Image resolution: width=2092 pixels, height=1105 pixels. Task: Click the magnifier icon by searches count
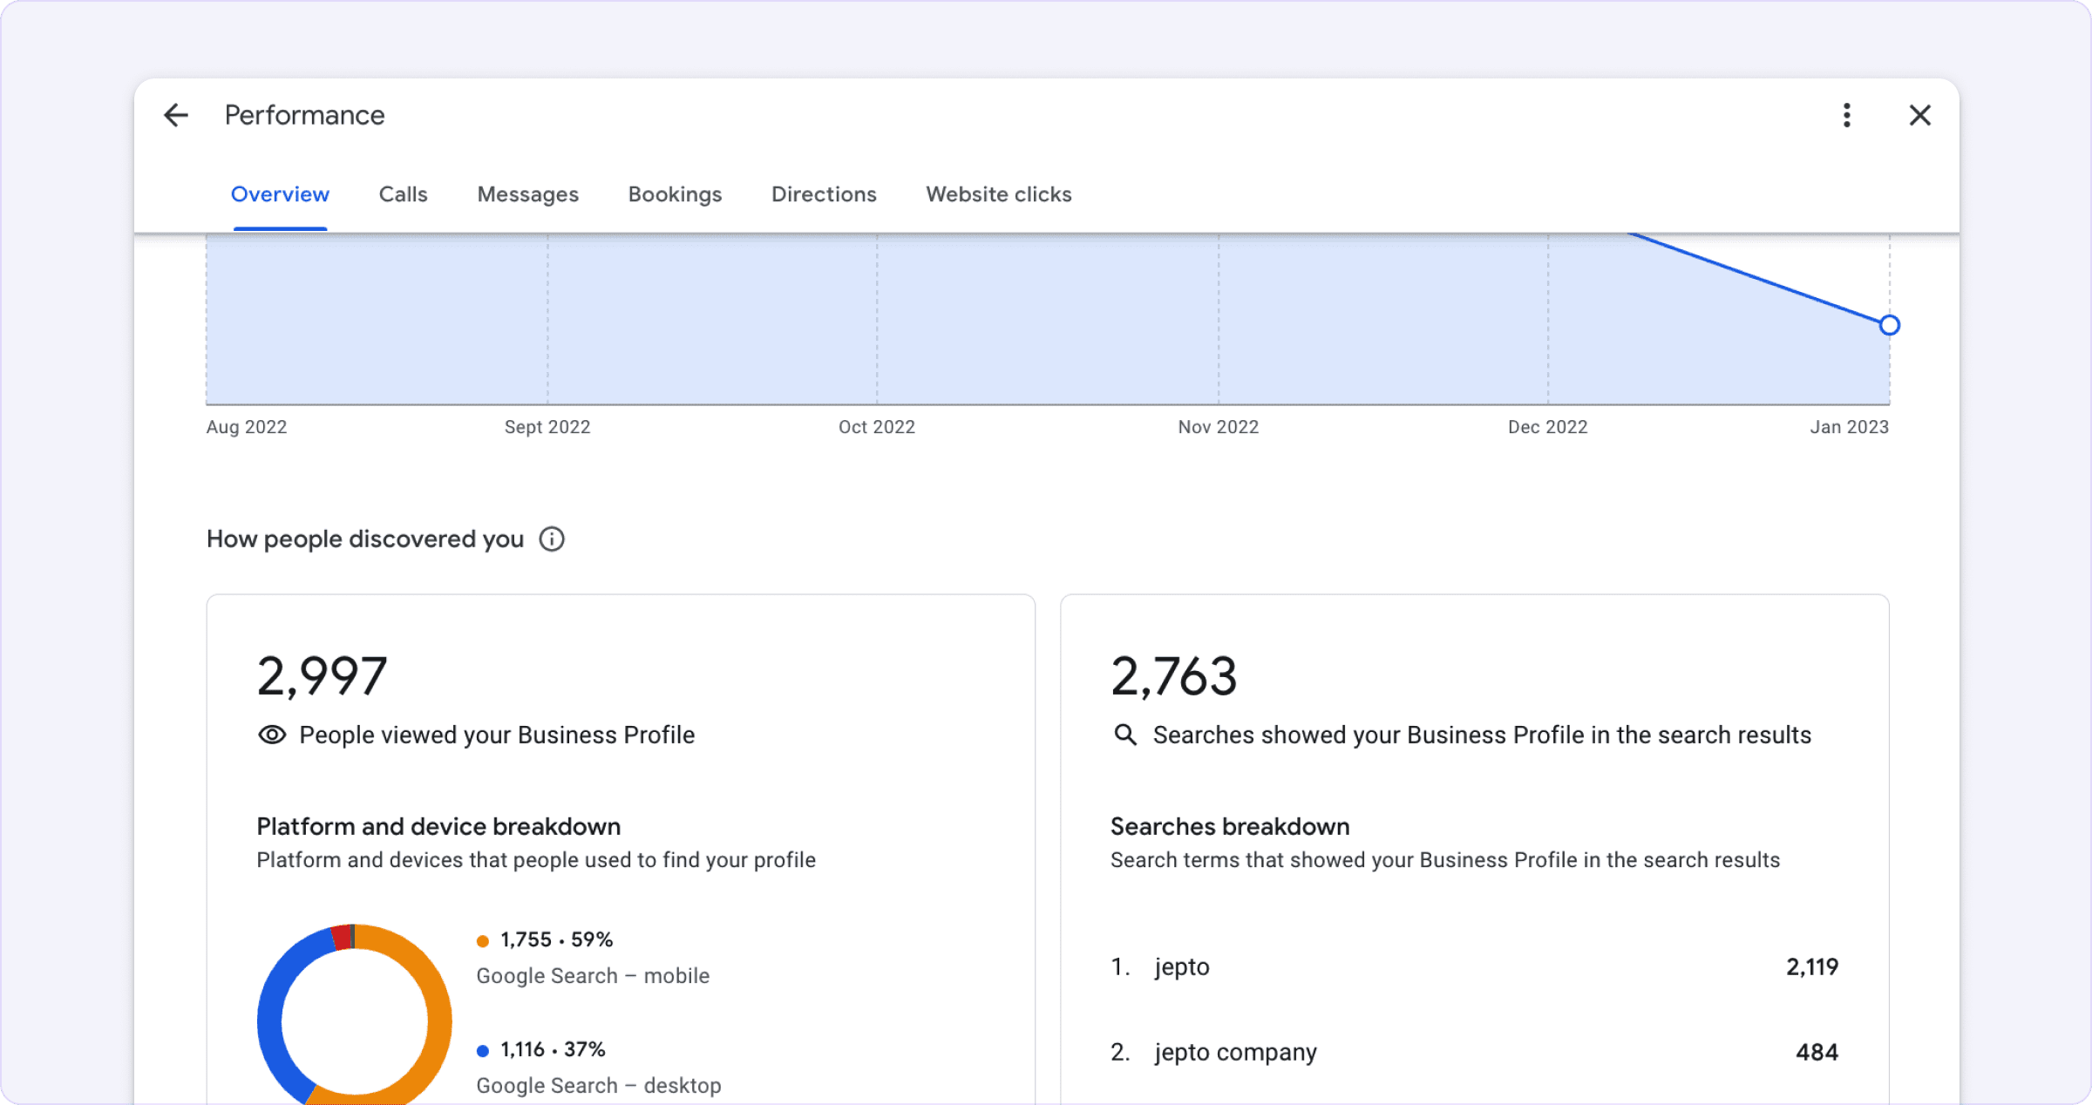tap(1125, 735)
